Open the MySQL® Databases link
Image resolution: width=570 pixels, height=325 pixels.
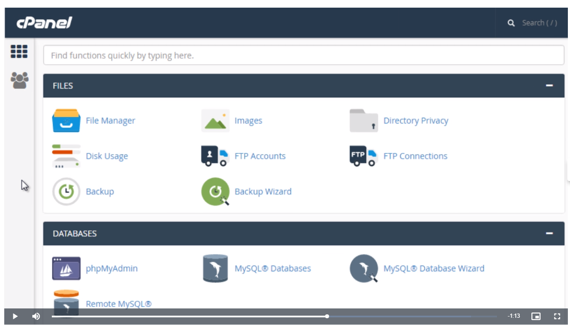click(273, 268)
